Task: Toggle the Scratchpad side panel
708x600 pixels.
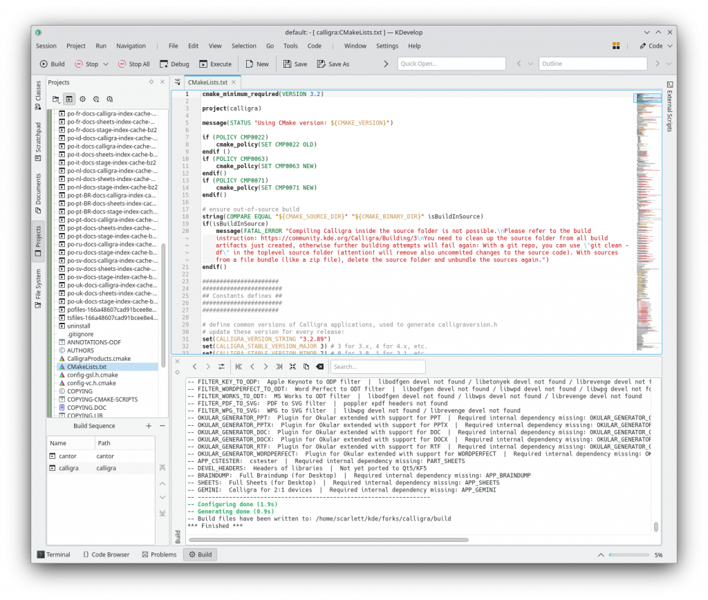Action: pos(38,141)
